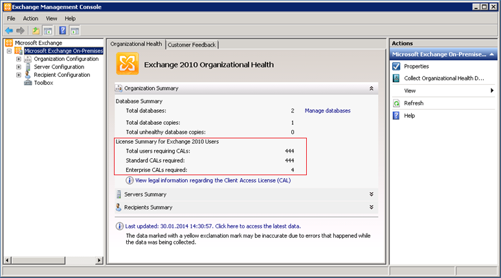Click the 'Total users requiring CALs:' label
This screenshot has width=501, height=278.
(158, 151)
